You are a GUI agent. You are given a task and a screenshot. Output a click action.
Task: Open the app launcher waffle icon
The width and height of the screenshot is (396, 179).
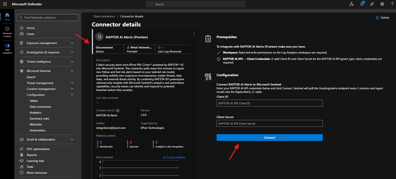click(5, 4)
